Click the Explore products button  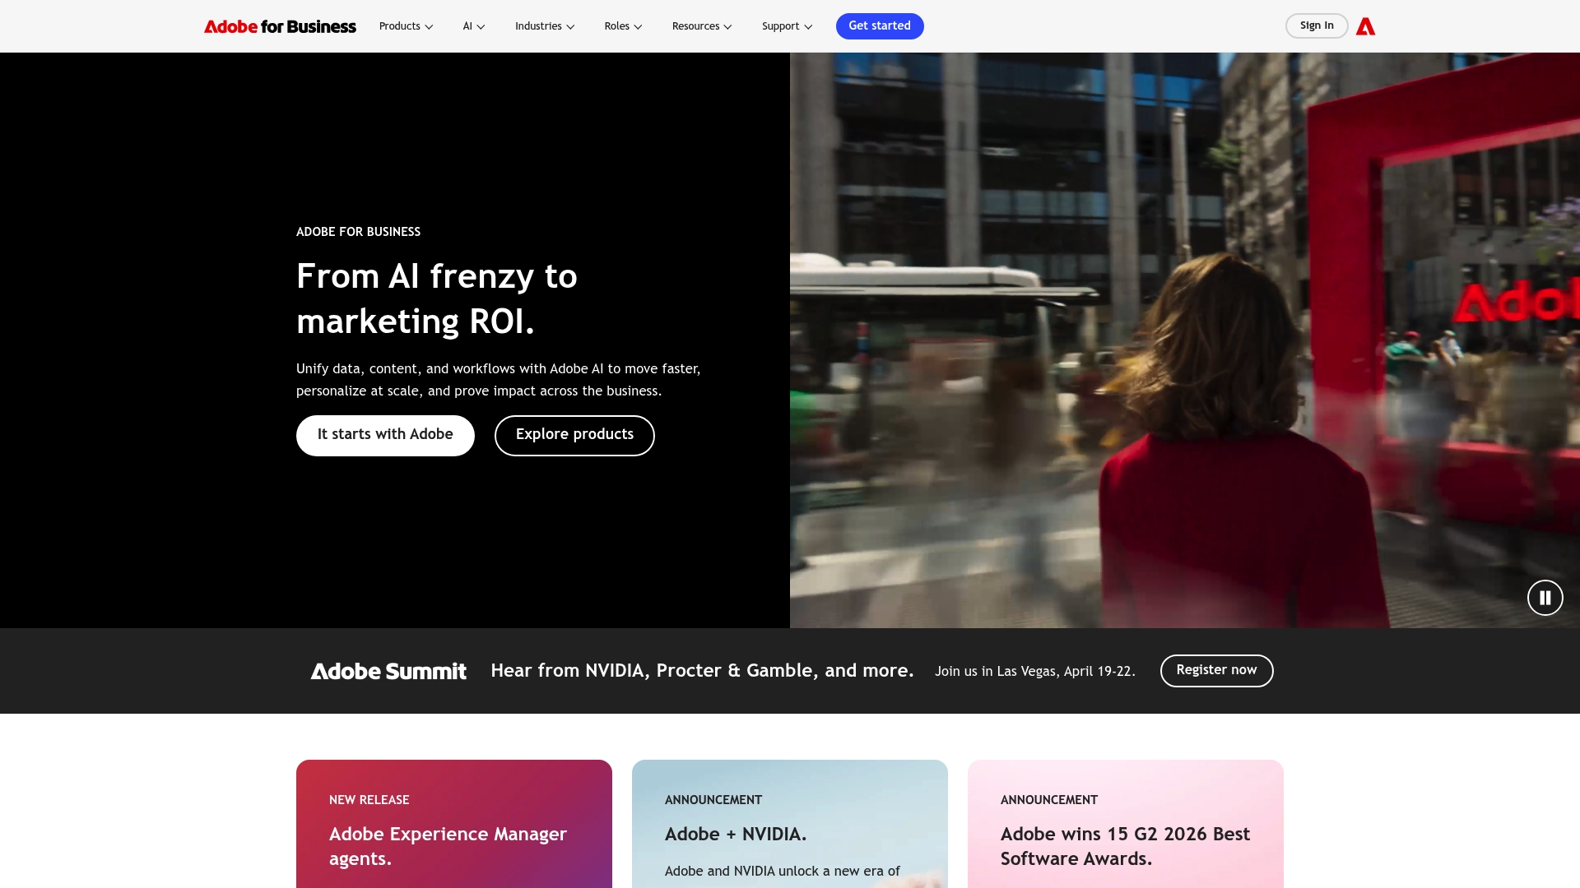(574, 435)
